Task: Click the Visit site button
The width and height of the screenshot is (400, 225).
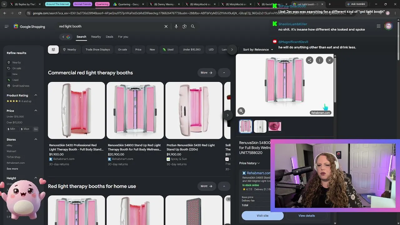Action: (x=262, y=216)
